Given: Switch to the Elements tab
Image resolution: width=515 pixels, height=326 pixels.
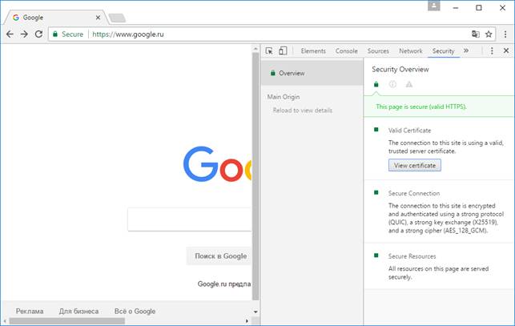Looking at the screenshot, I should (313, 51).
